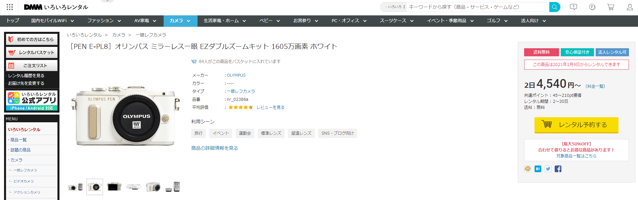
Task: Click カメラ breadcrumb link
Action: pyautogui.click(x=119, y=35)
